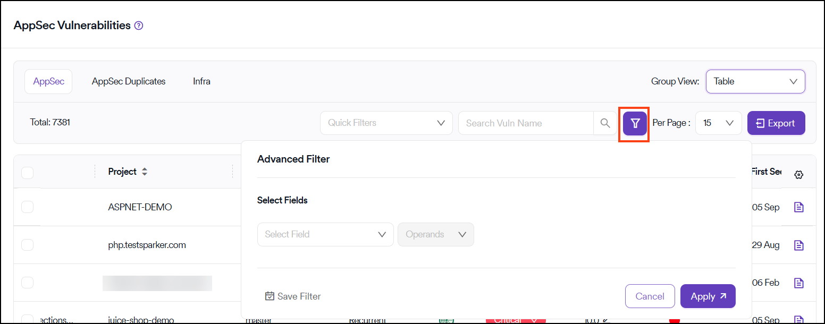Check the ASPNET-DEMO row checkbox
Screen dimensions: 825x324
pyautogui.click(x=27, y=207)
